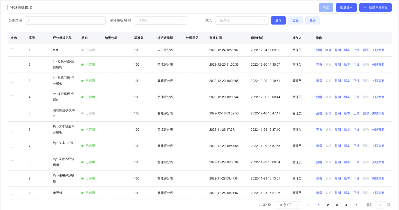Viewport: 399px width, 210px height.
Task: Click 关联策略 for Pyt-文本-1129-1 row
Action: (378, 146)
